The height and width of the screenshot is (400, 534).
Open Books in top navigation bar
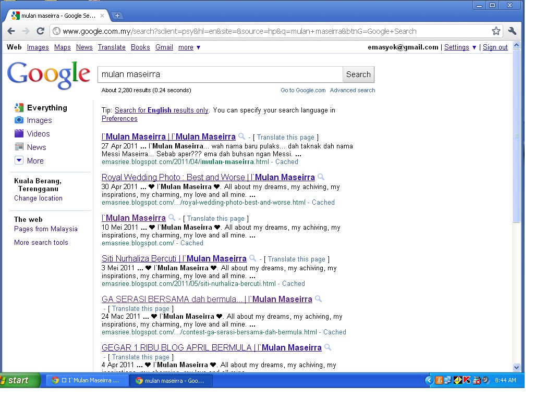[x=140, y=47]
